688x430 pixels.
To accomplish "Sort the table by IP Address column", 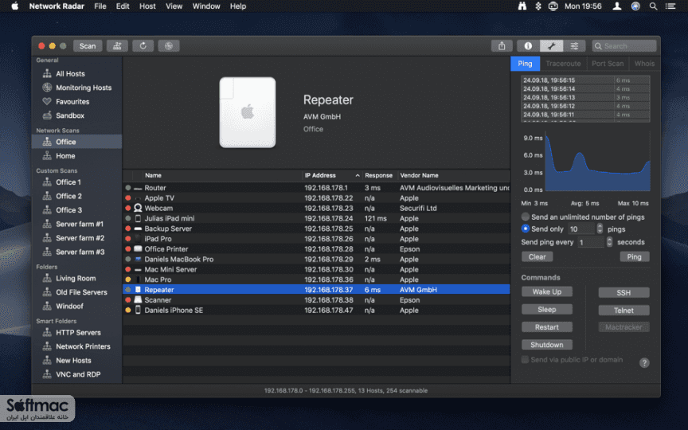I will (332, 175).
